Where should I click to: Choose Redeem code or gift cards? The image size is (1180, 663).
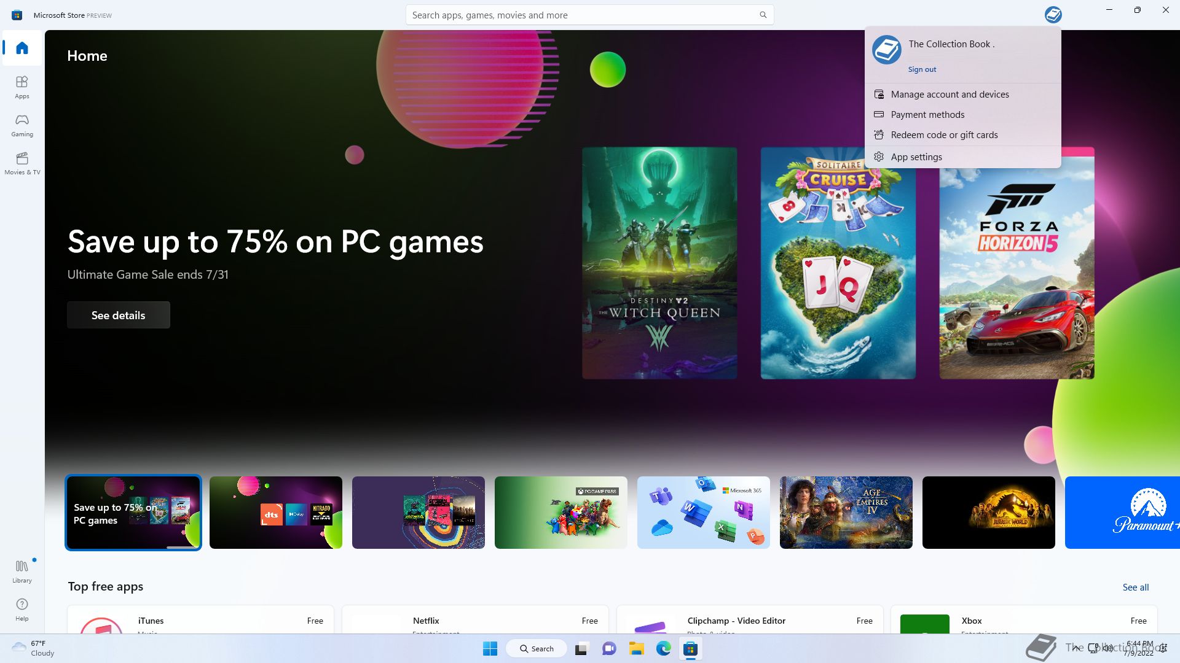click(962, 134)
